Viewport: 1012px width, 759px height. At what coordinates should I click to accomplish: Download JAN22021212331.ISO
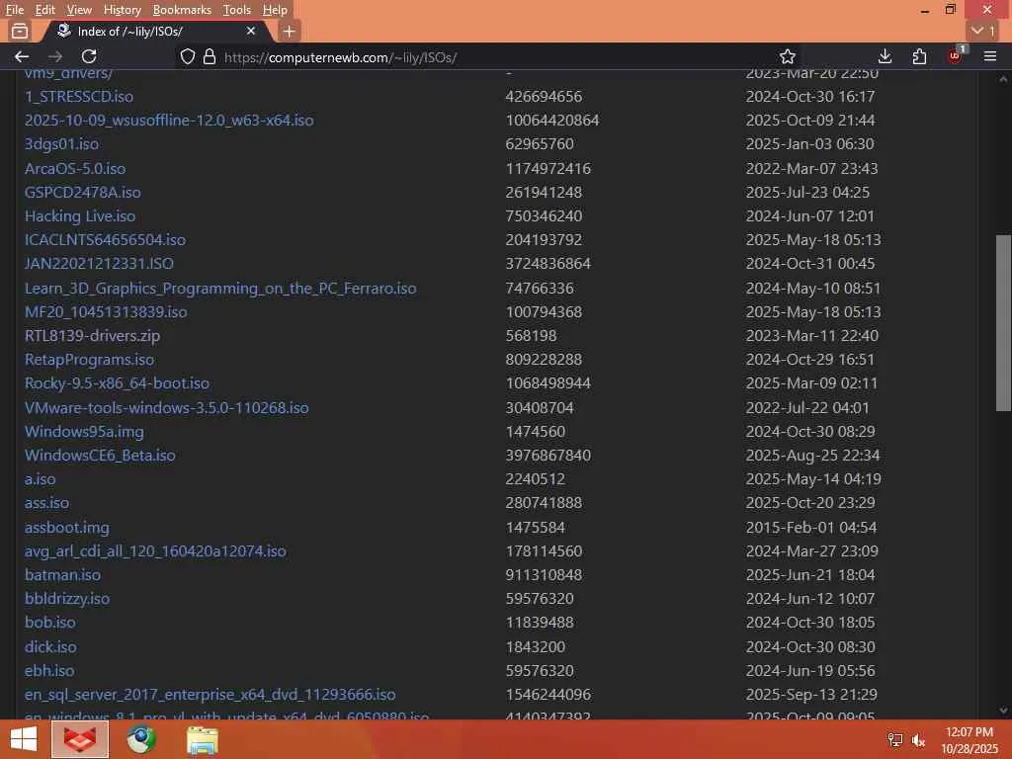click(x=99, y=263)
